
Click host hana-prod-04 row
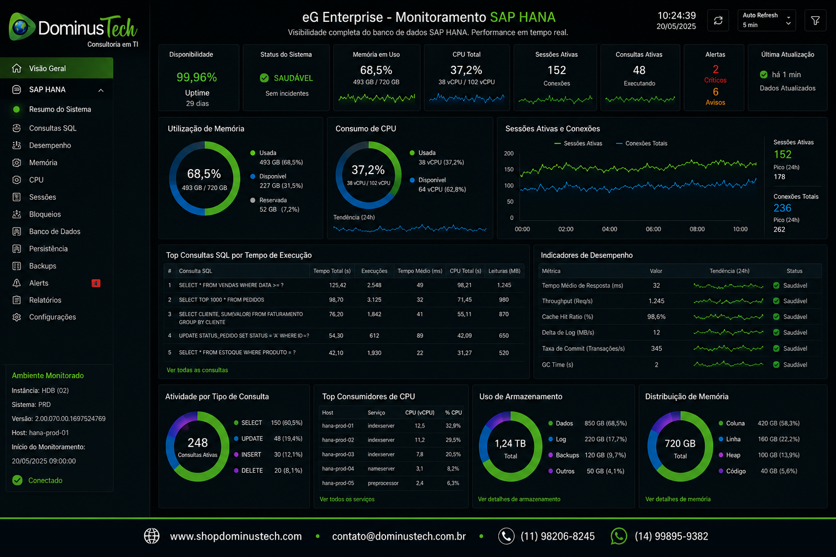pyautogui.click(x=392, y=468)
